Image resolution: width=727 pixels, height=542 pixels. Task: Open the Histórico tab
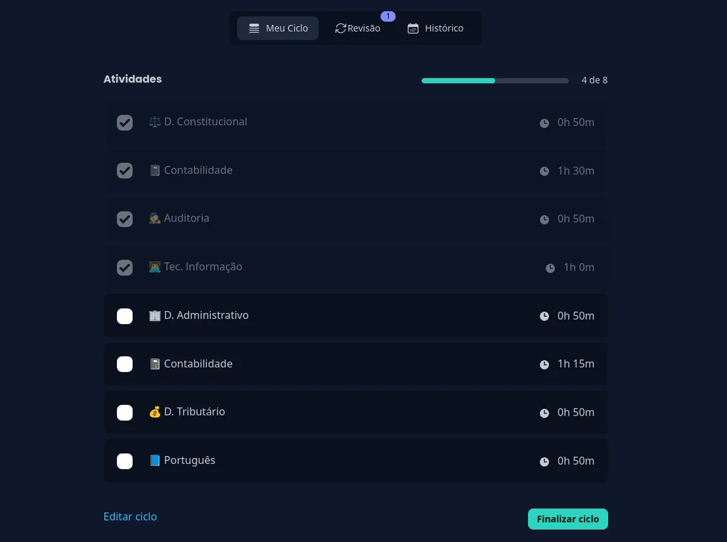435,28
